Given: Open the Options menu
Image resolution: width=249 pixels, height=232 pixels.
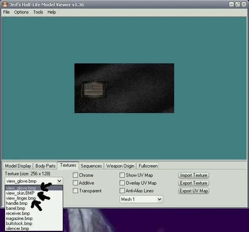Looking at the screenshot, I should (x=21, y=12).
